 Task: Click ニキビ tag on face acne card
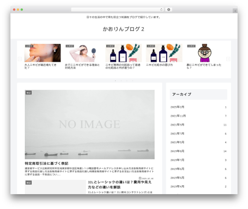point(29,46)
